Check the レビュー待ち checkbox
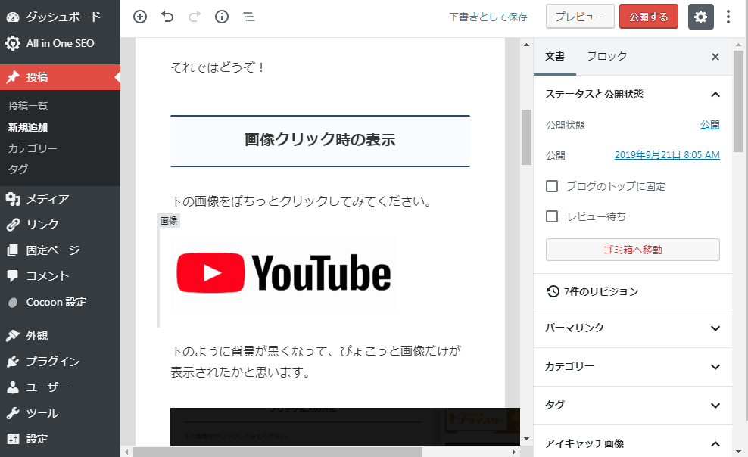This screenshot has width=748, height=457. (x=552, y=216)
